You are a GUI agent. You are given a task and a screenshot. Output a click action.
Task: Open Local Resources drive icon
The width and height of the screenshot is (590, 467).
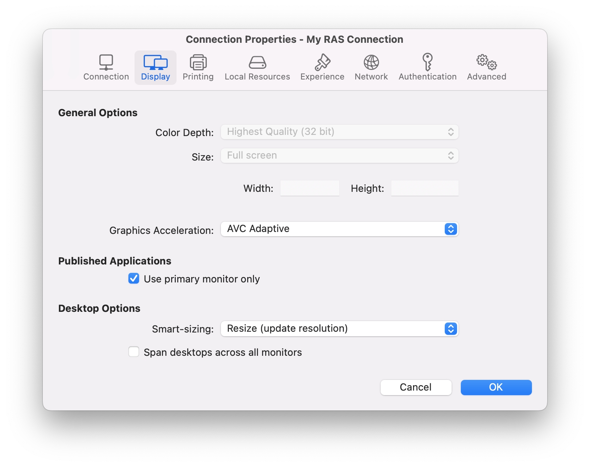(257, 62)
